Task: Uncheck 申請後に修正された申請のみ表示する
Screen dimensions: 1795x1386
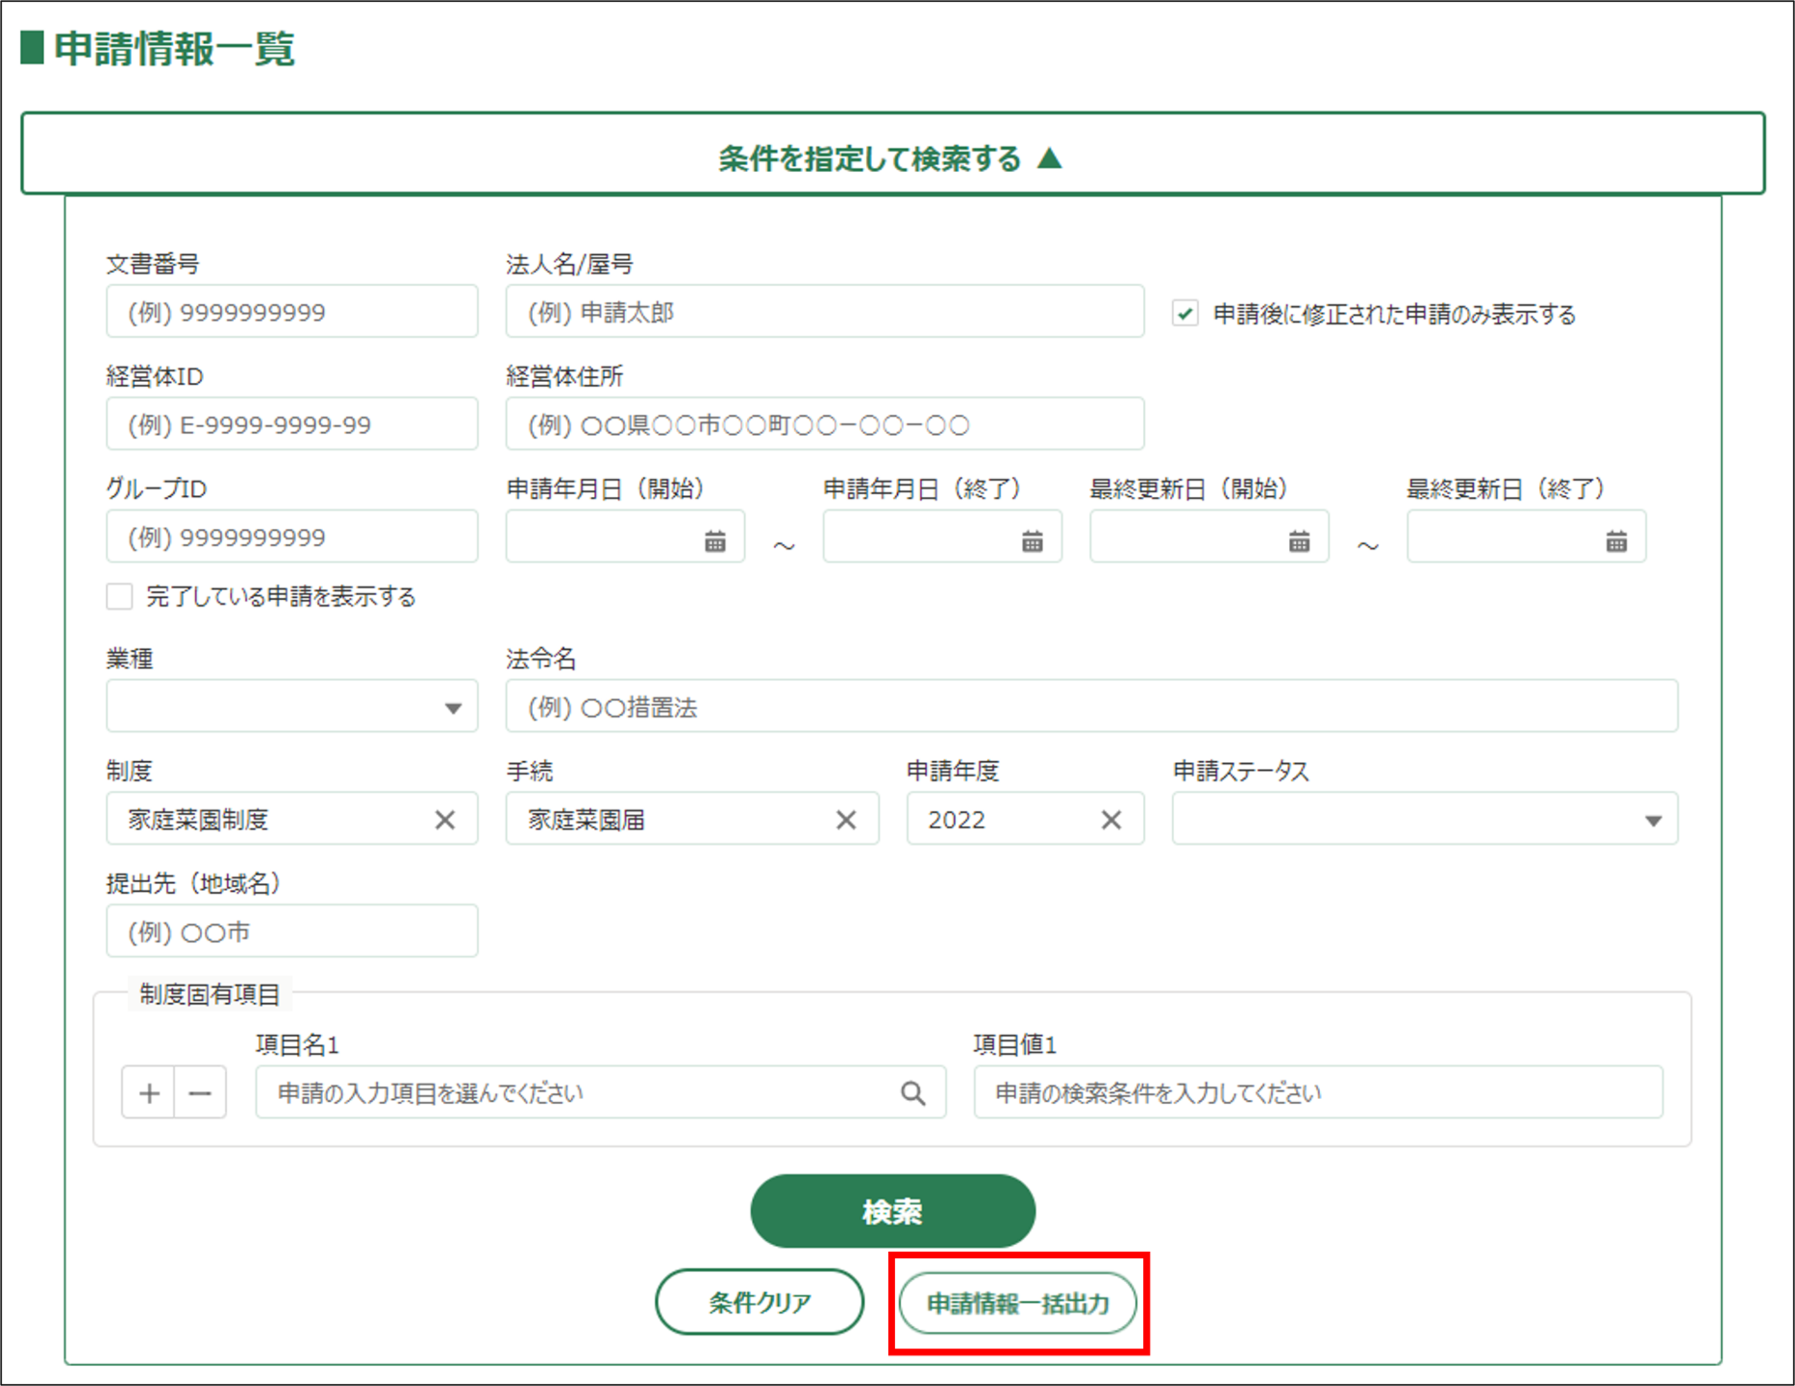Action: (1185, 313)
